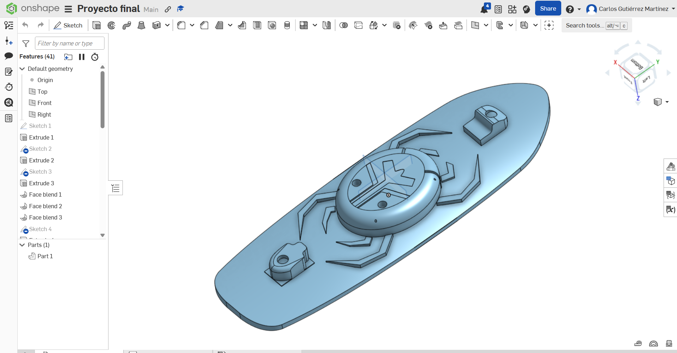Suppress features with the pause icon

point(82,57)
